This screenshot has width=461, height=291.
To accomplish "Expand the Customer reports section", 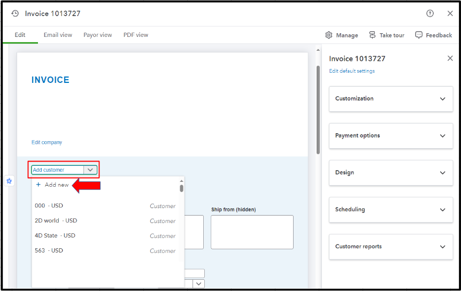I will tap(391, 247).
